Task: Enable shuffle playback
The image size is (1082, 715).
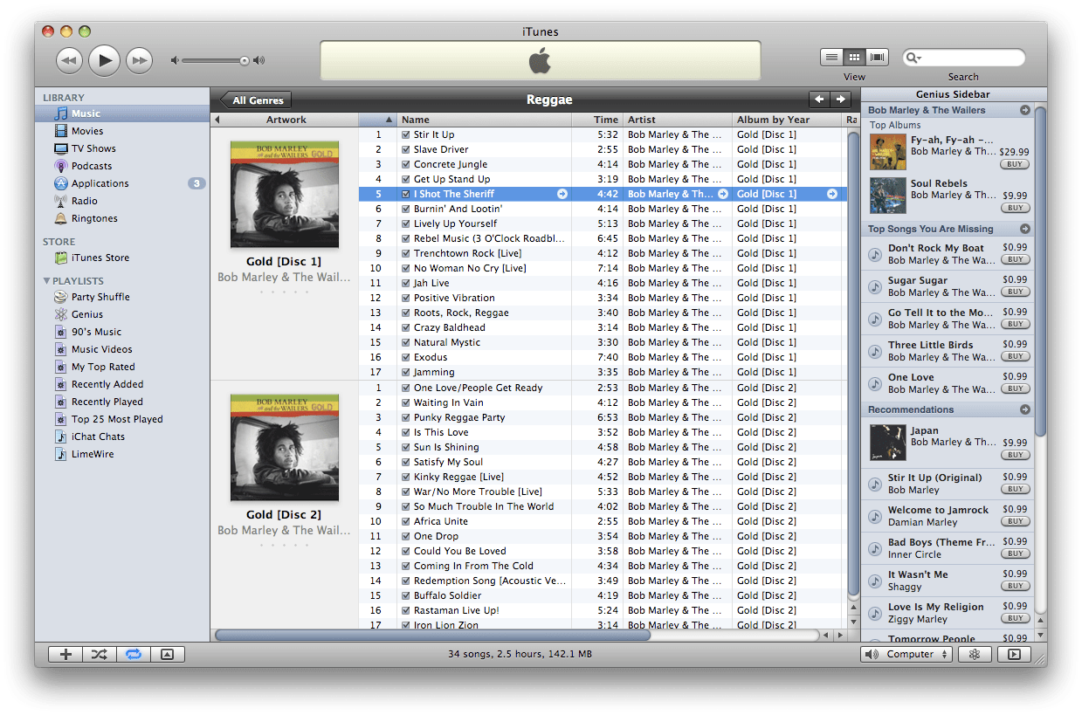Action: 99,654
